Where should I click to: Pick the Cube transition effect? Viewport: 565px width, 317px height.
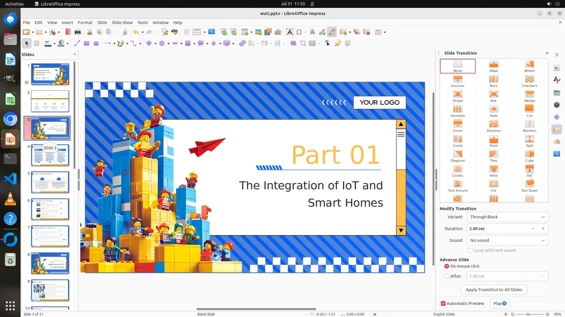[x=529, y=156]
